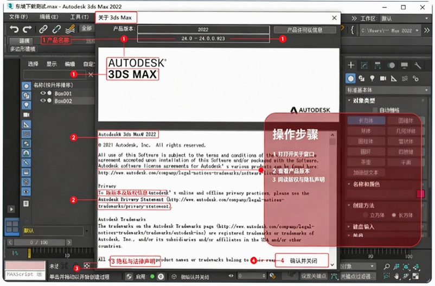Click the 多边形建模 ribbon button

[x=22, y=49]
